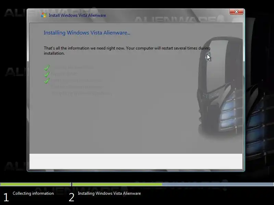
Task: Close the Install Windows Vista Alienware dialog
Action: tap(236, 12)
